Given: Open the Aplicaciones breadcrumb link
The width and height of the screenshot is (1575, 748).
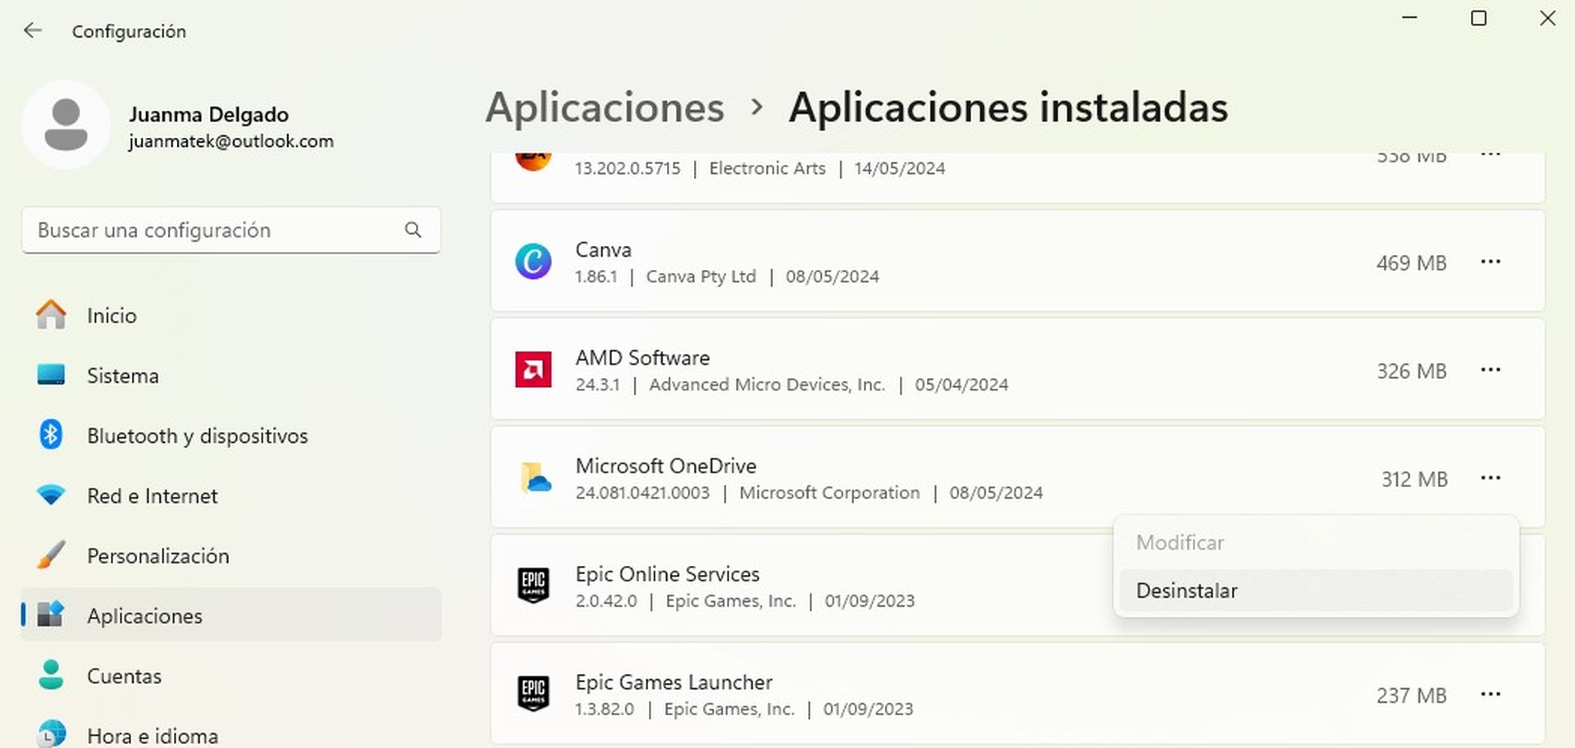Looking at the screenshot, I should coord(605,107).
